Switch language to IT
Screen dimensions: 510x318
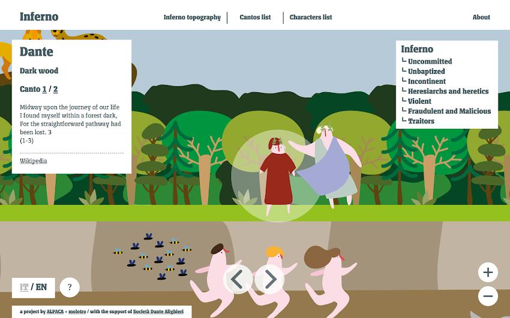[x=24, y=287]
